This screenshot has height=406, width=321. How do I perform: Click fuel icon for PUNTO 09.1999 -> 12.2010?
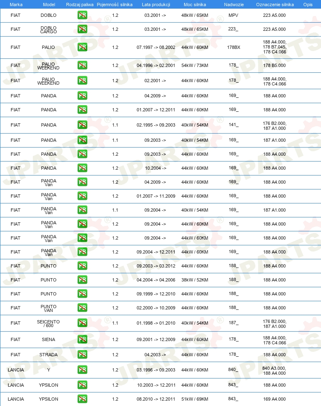pos(82,294)
